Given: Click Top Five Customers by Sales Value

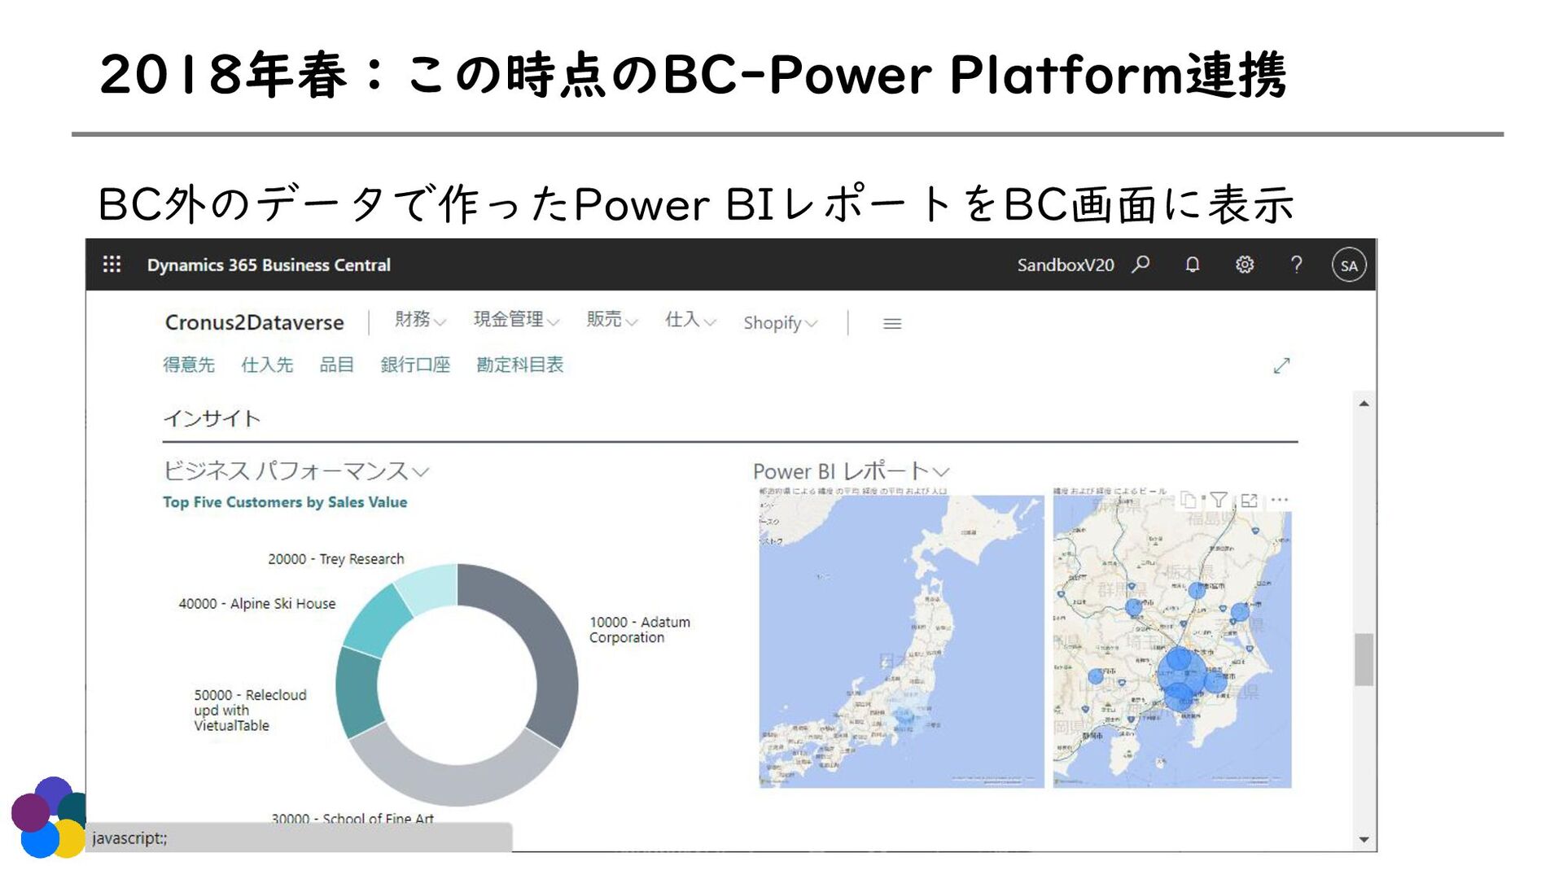Looking at the screenshot, I should [x=285, y=502].
